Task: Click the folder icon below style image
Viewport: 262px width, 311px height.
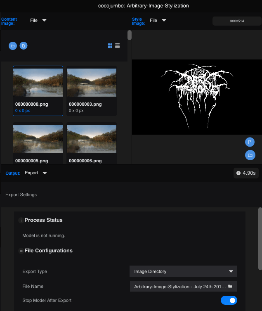Action: [x=250, y=155]
